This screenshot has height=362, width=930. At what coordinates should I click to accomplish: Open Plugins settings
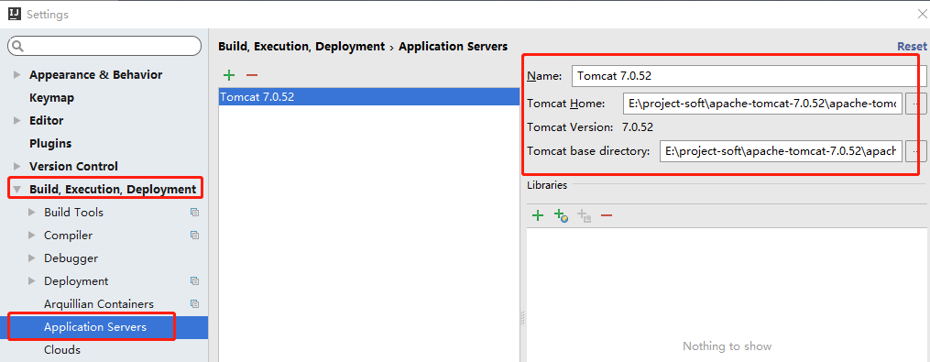pos(50,144)
